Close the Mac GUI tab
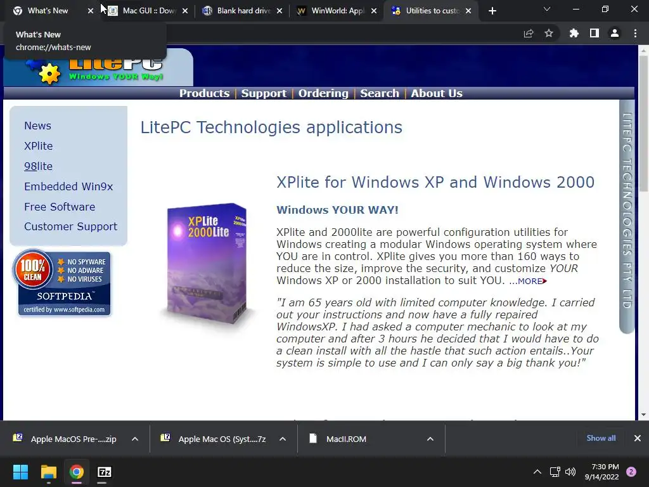This screenshot has height=487, width=649. 185,11
